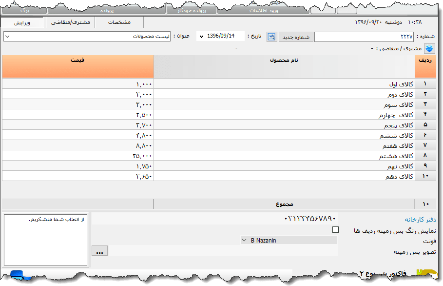The height and width of the screenshot is (286, 443).
Task: Toggle the row background color checkbox
Action: tap(335, 230)
